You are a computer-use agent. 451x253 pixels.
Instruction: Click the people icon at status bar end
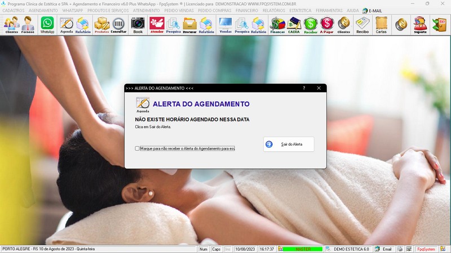[x=443, y=249]
